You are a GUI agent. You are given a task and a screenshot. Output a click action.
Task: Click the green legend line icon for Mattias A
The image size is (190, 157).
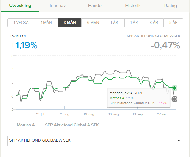(14, 125)
